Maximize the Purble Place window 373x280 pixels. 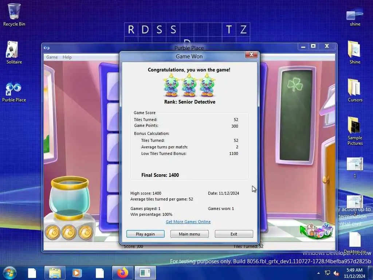pos(313,46)
